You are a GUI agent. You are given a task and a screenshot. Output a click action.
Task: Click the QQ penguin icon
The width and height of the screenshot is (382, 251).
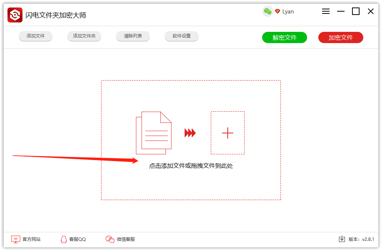[64, 239]
